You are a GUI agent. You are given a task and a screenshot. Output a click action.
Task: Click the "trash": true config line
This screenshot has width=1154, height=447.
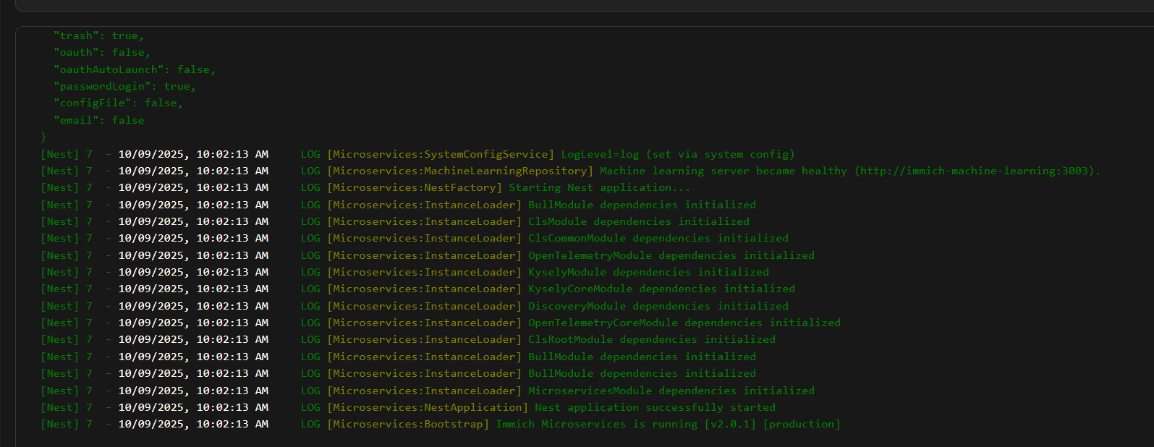point(98,35)
